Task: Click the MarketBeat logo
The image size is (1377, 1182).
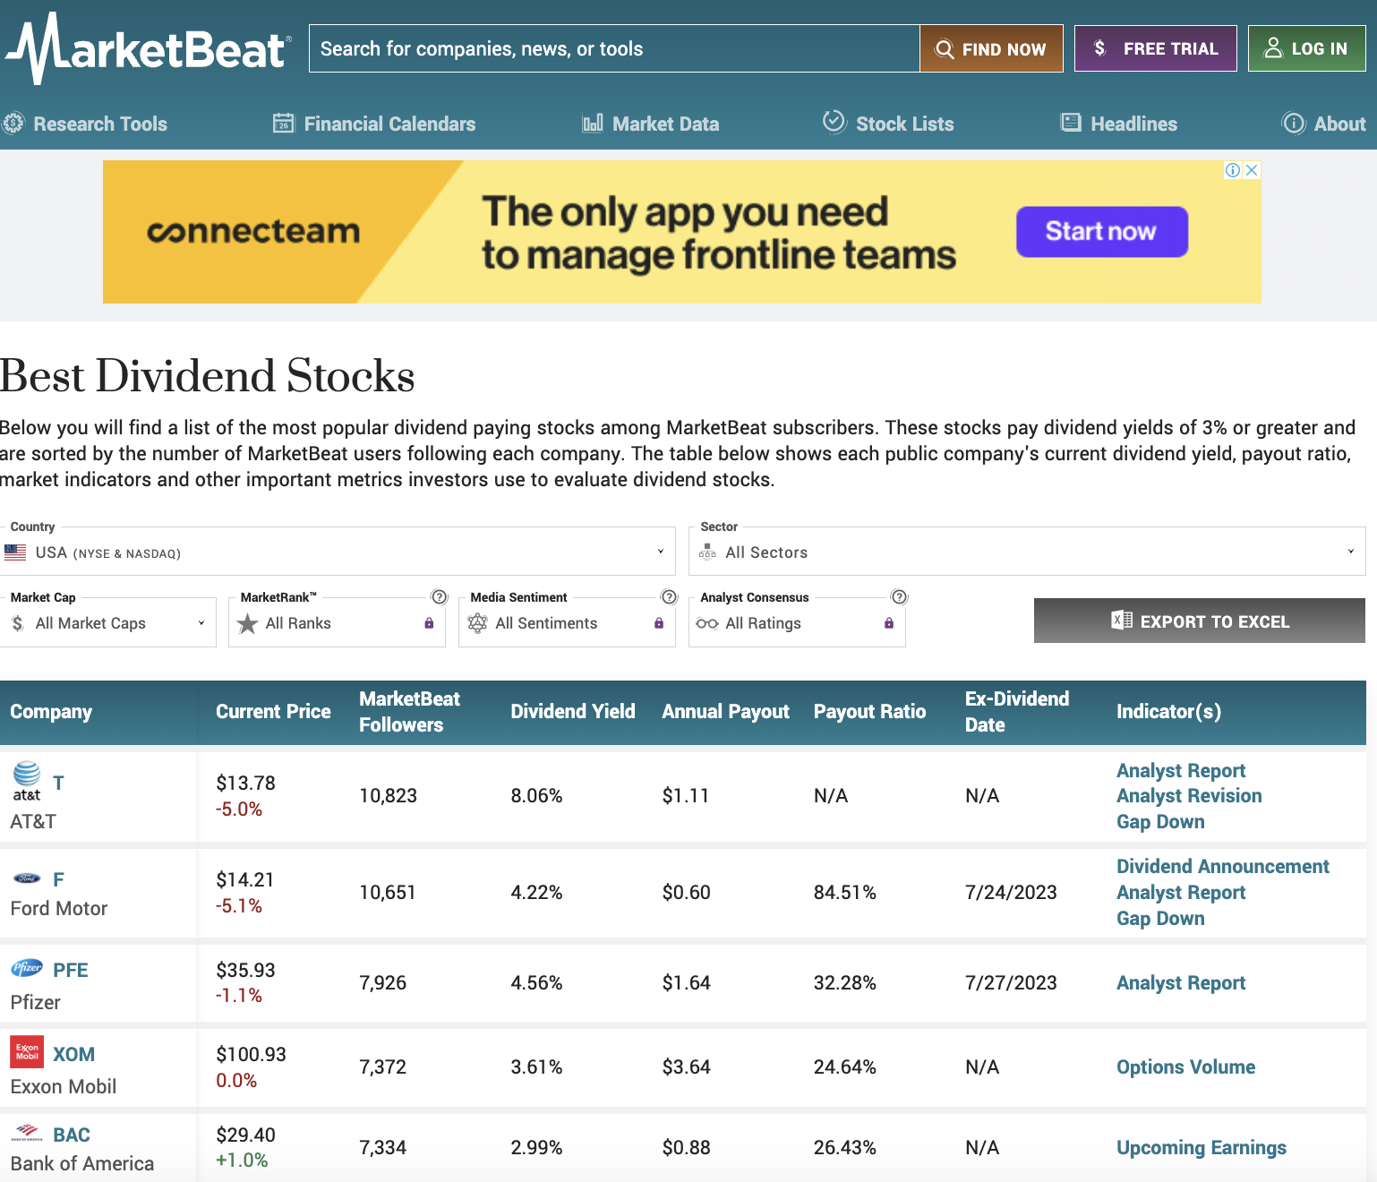Action: pyautogui.click(x=149, y=48)
